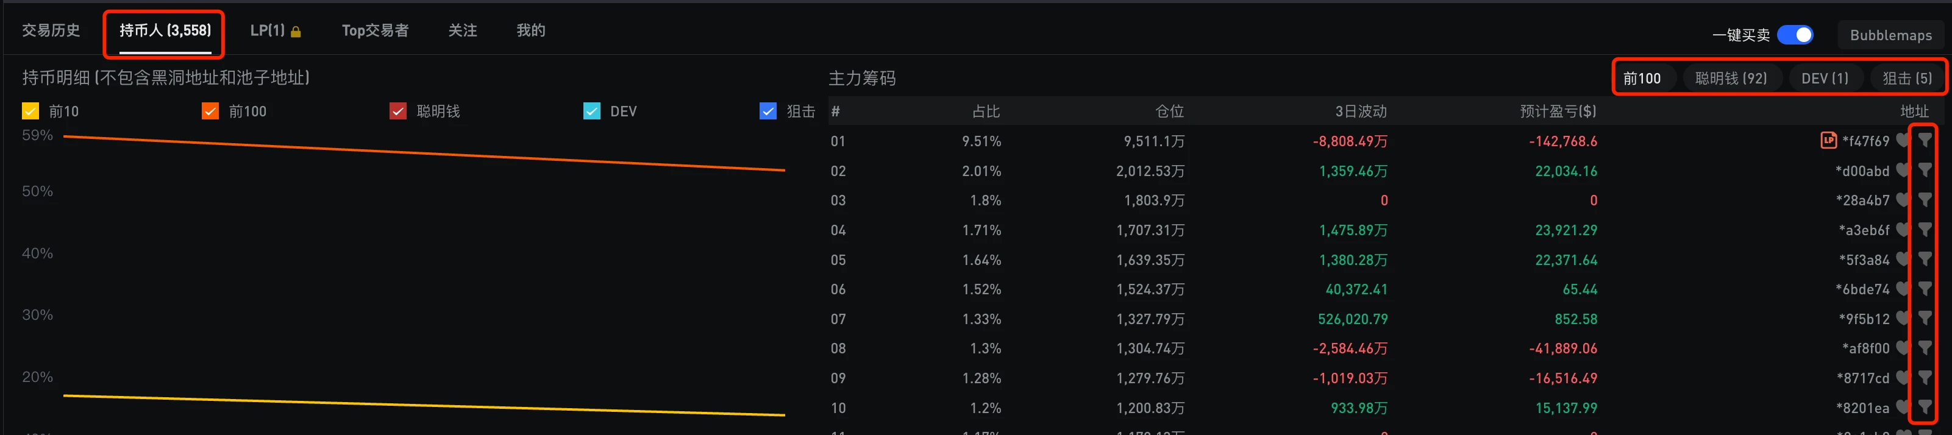The width and height of the screenshot is (1952, 435).
Task: Disable the 一键买卖 switch
Action: click(x=1794, y=35)
